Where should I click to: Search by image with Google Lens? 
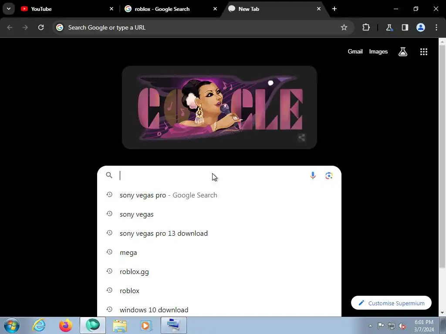(x=329, y=176)
